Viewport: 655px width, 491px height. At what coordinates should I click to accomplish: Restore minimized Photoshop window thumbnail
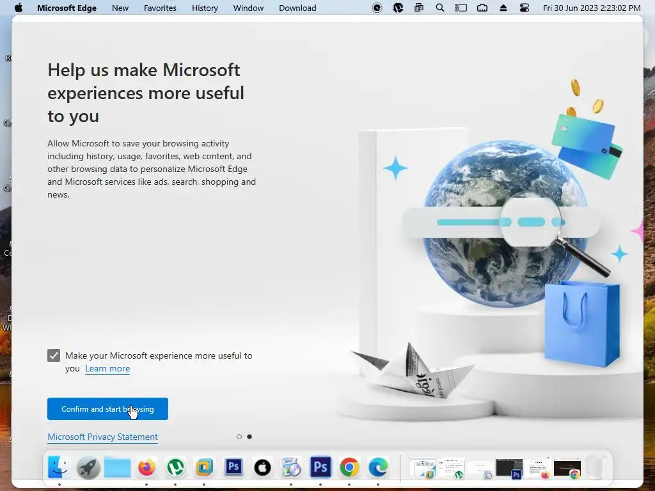[509, 467]
